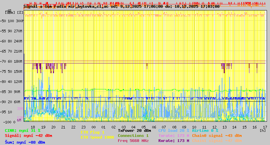Viewport: 270px width, 145px height.
Task: Click the '-65 70 210M' y-axis label
Action: click(x=12, y=52)
